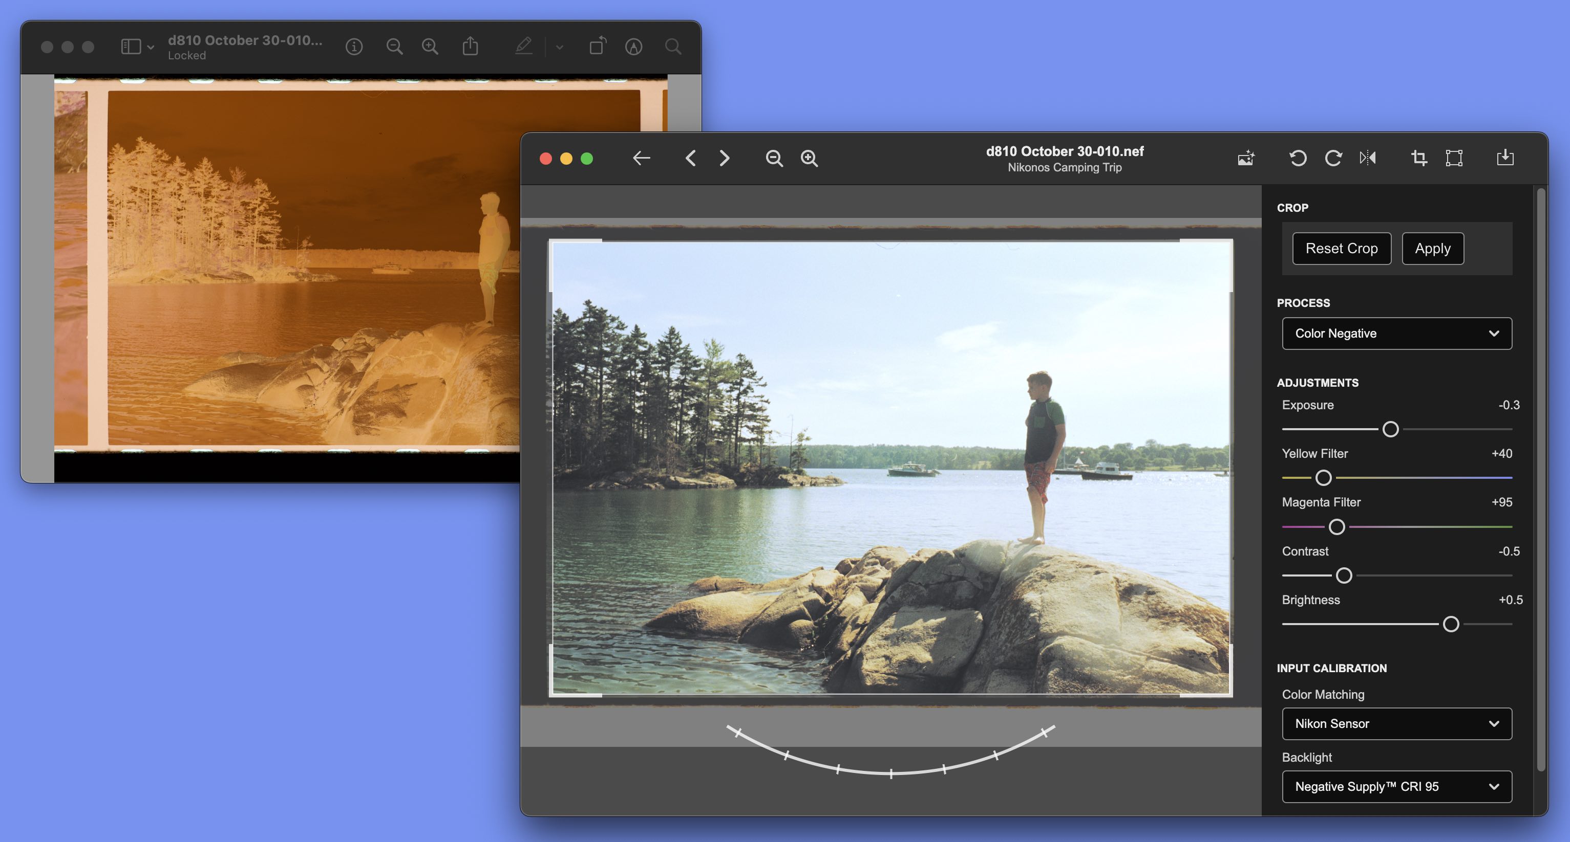Select the Crop tool in the toolbar
Image resolution: width=1570 pixels, height=842 pixels.
[x=1419, y=158]
